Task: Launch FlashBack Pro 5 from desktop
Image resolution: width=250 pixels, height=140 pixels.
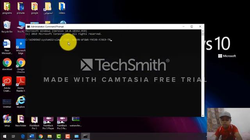Action: point(34,123)
